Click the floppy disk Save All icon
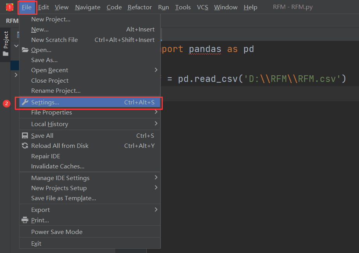 [25, 136]
